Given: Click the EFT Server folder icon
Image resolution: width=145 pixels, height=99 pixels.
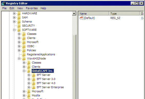Looking at the screenshot, I should [x=33, y=75].
